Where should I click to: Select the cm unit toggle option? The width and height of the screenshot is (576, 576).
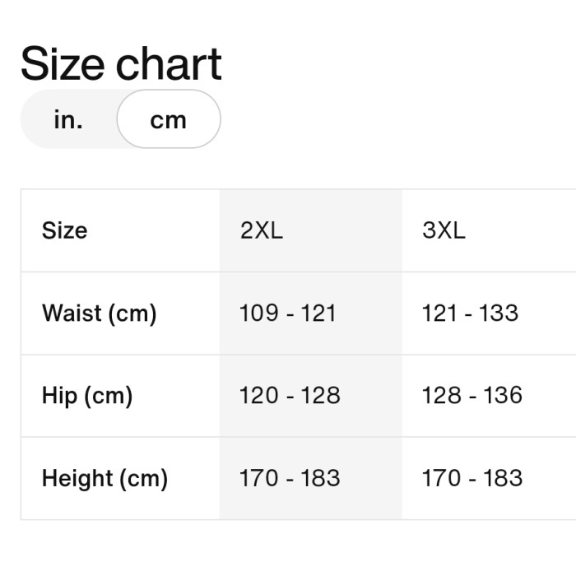(x=169, y=119)
